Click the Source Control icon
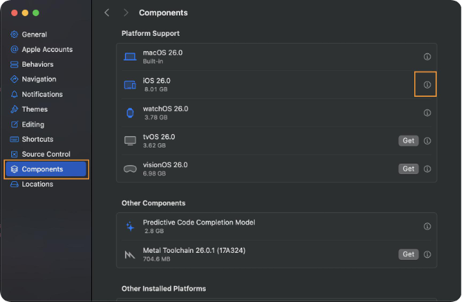This screenshot has height=302, width=462. 14,154
